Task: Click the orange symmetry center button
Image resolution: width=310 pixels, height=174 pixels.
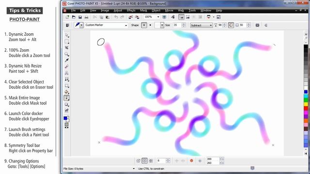Action: 191,161
